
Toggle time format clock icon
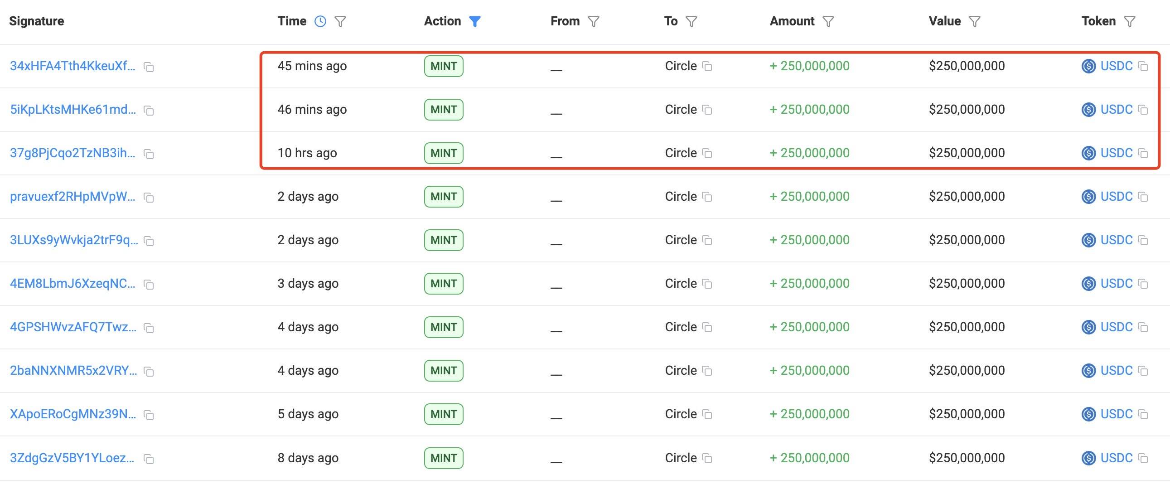coord(320,21)
